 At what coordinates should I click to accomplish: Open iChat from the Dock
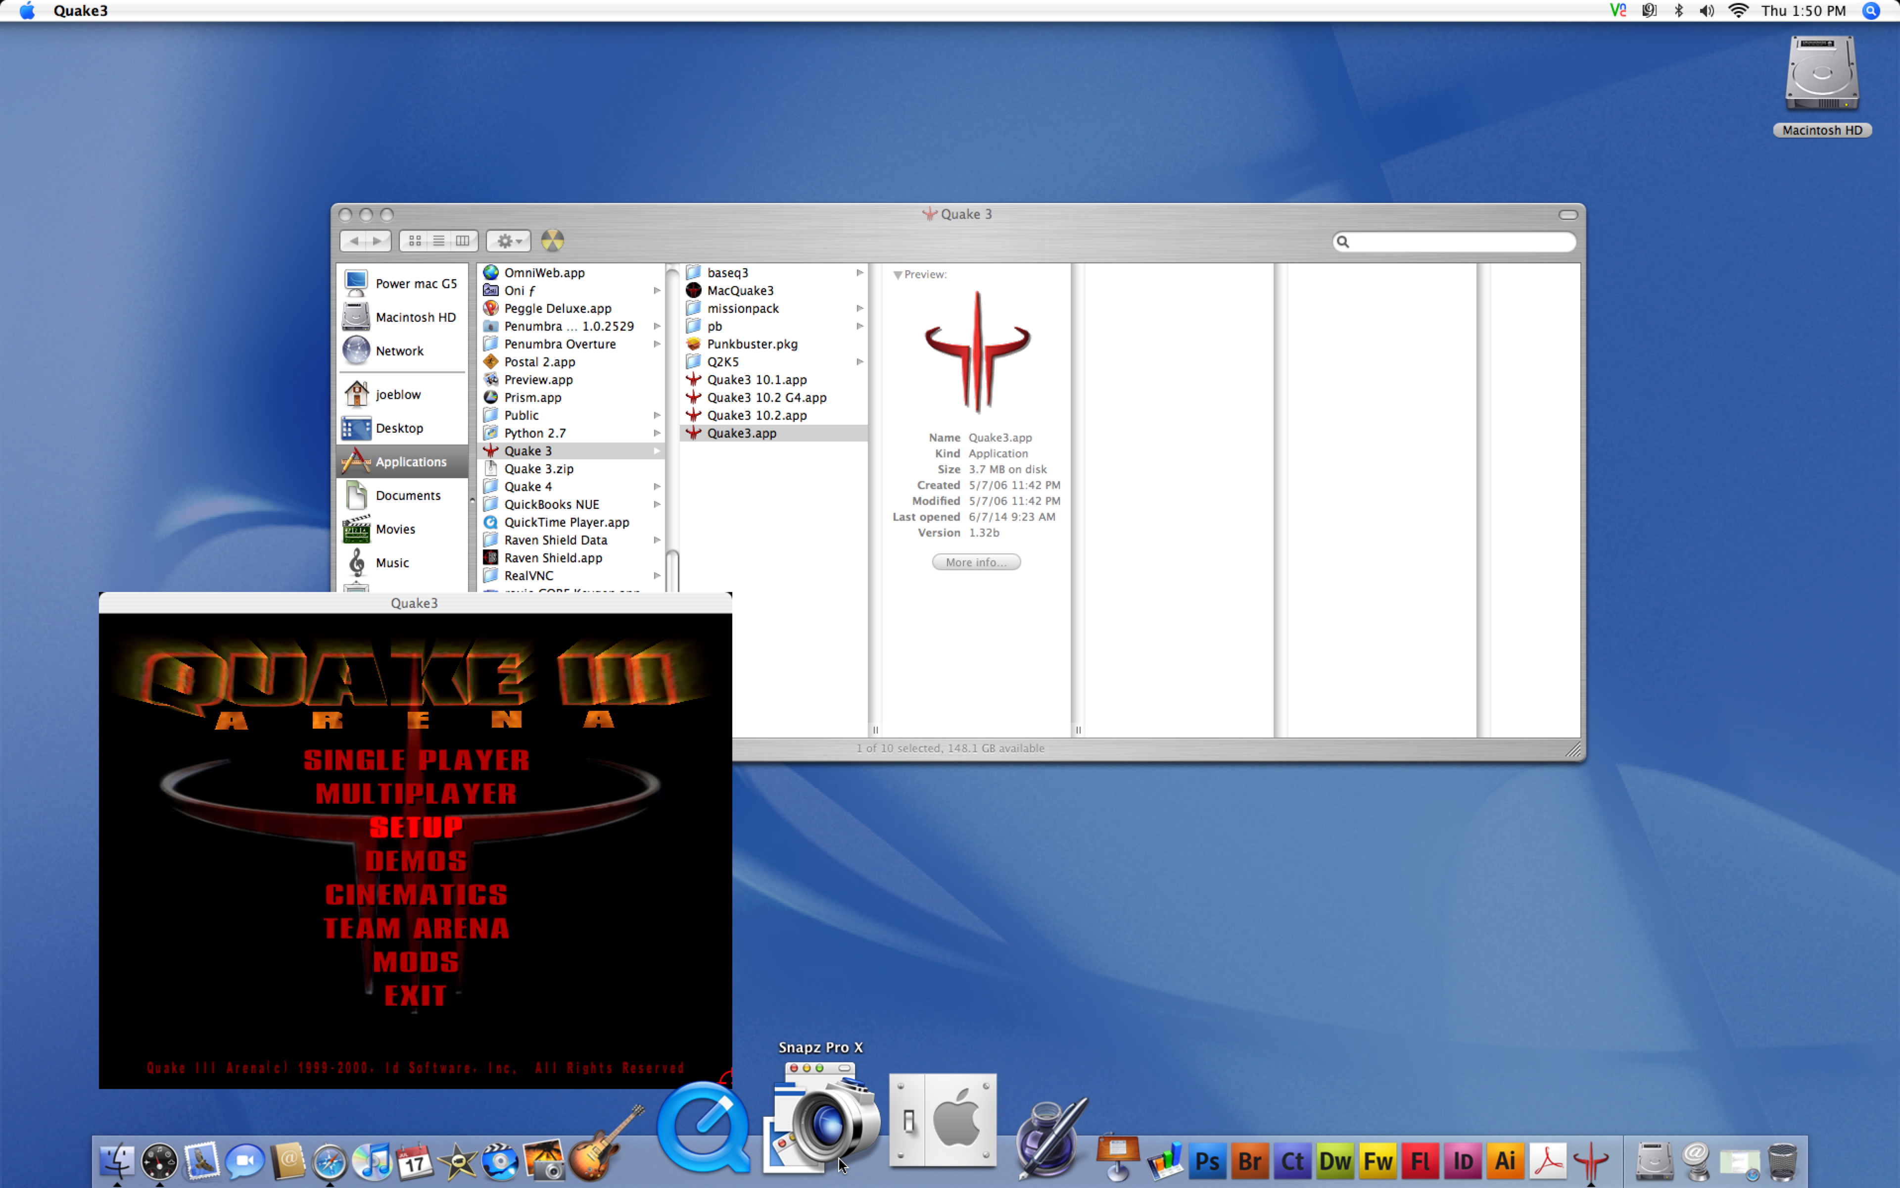coord(244,1160)
